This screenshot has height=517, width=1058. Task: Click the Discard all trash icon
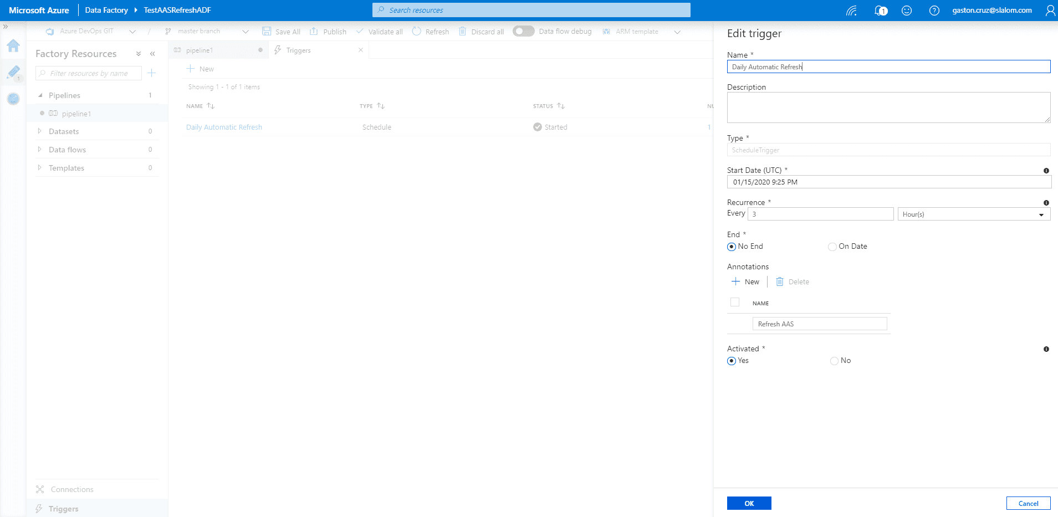(462, 31)
